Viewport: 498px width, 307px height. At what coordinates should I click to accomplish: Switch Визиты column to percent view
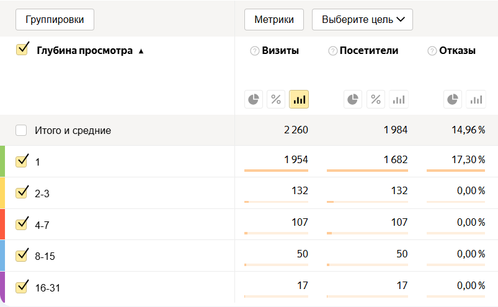point(276,99)
